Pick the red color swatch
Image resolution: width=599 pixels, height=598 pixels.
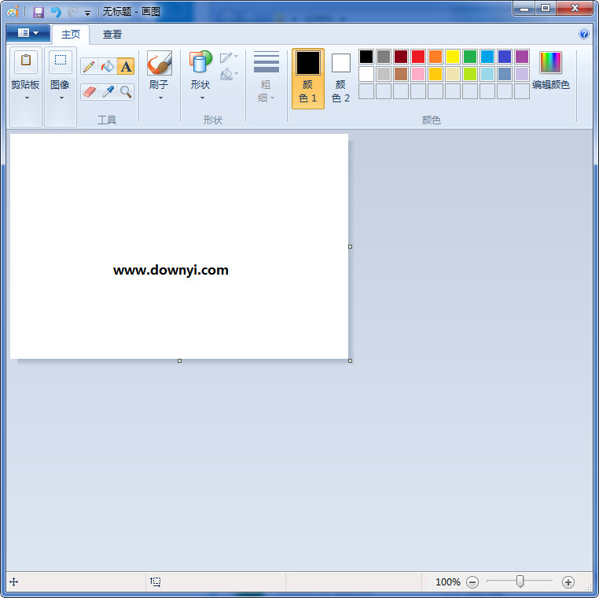[418, 57]
